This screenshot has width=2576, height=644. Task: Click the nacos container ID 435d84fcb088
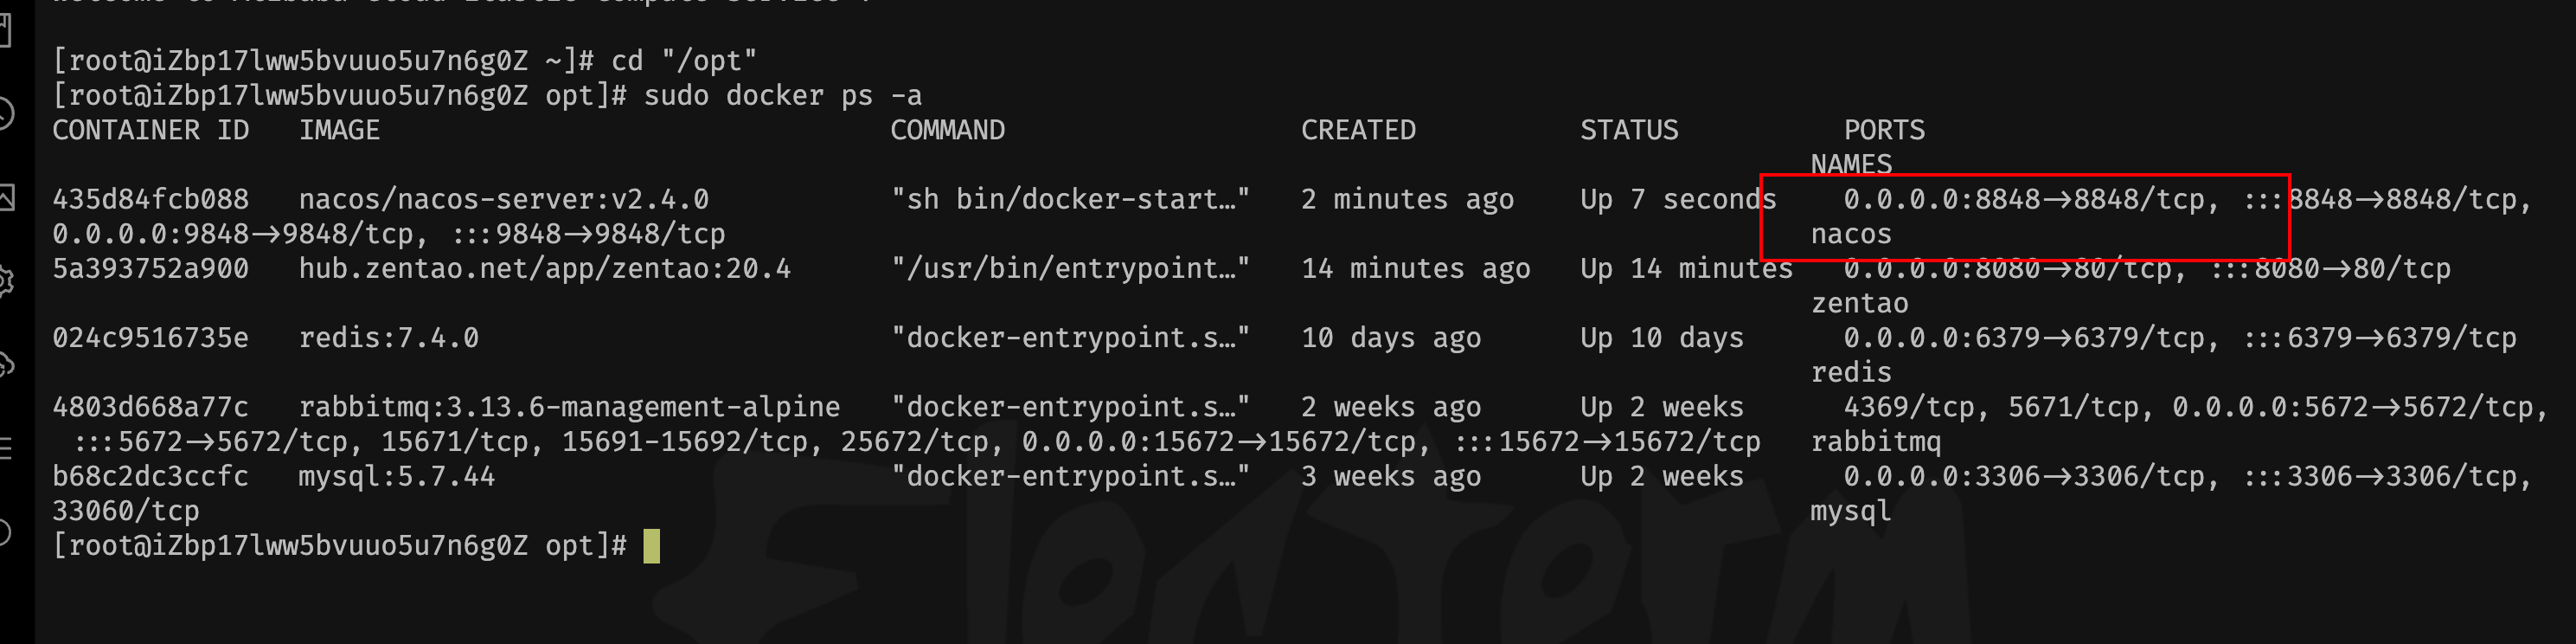point(150,200)
